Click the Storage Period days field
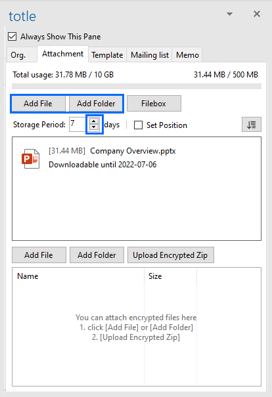The width and height of the screenshot is (272, 397). [79, 124]
